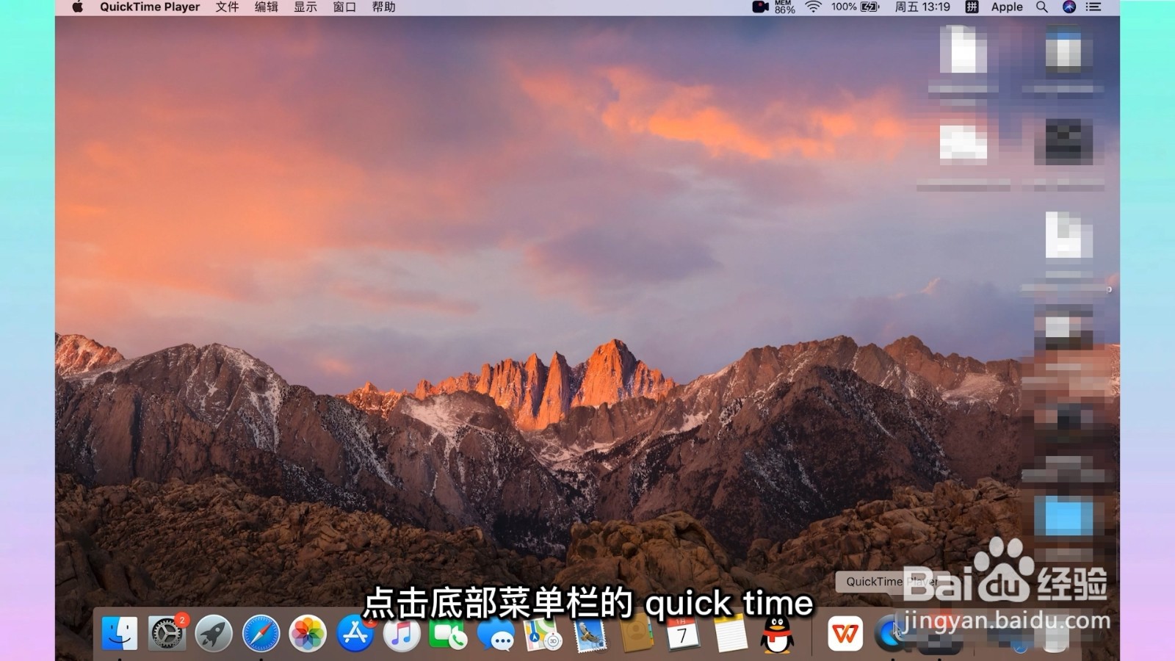The image size is (1175, 661).
Task: Activate Siri from menu bar
Action: click(1069, 7)
